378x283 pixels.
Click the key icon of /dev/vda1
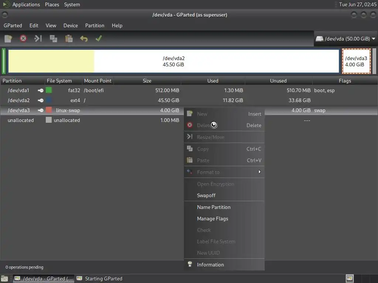tap(41, 91)
